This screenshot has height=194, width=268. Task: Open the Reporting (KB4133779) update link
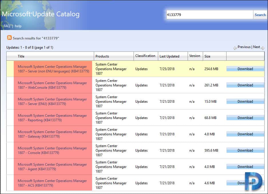tap(52, 118)
